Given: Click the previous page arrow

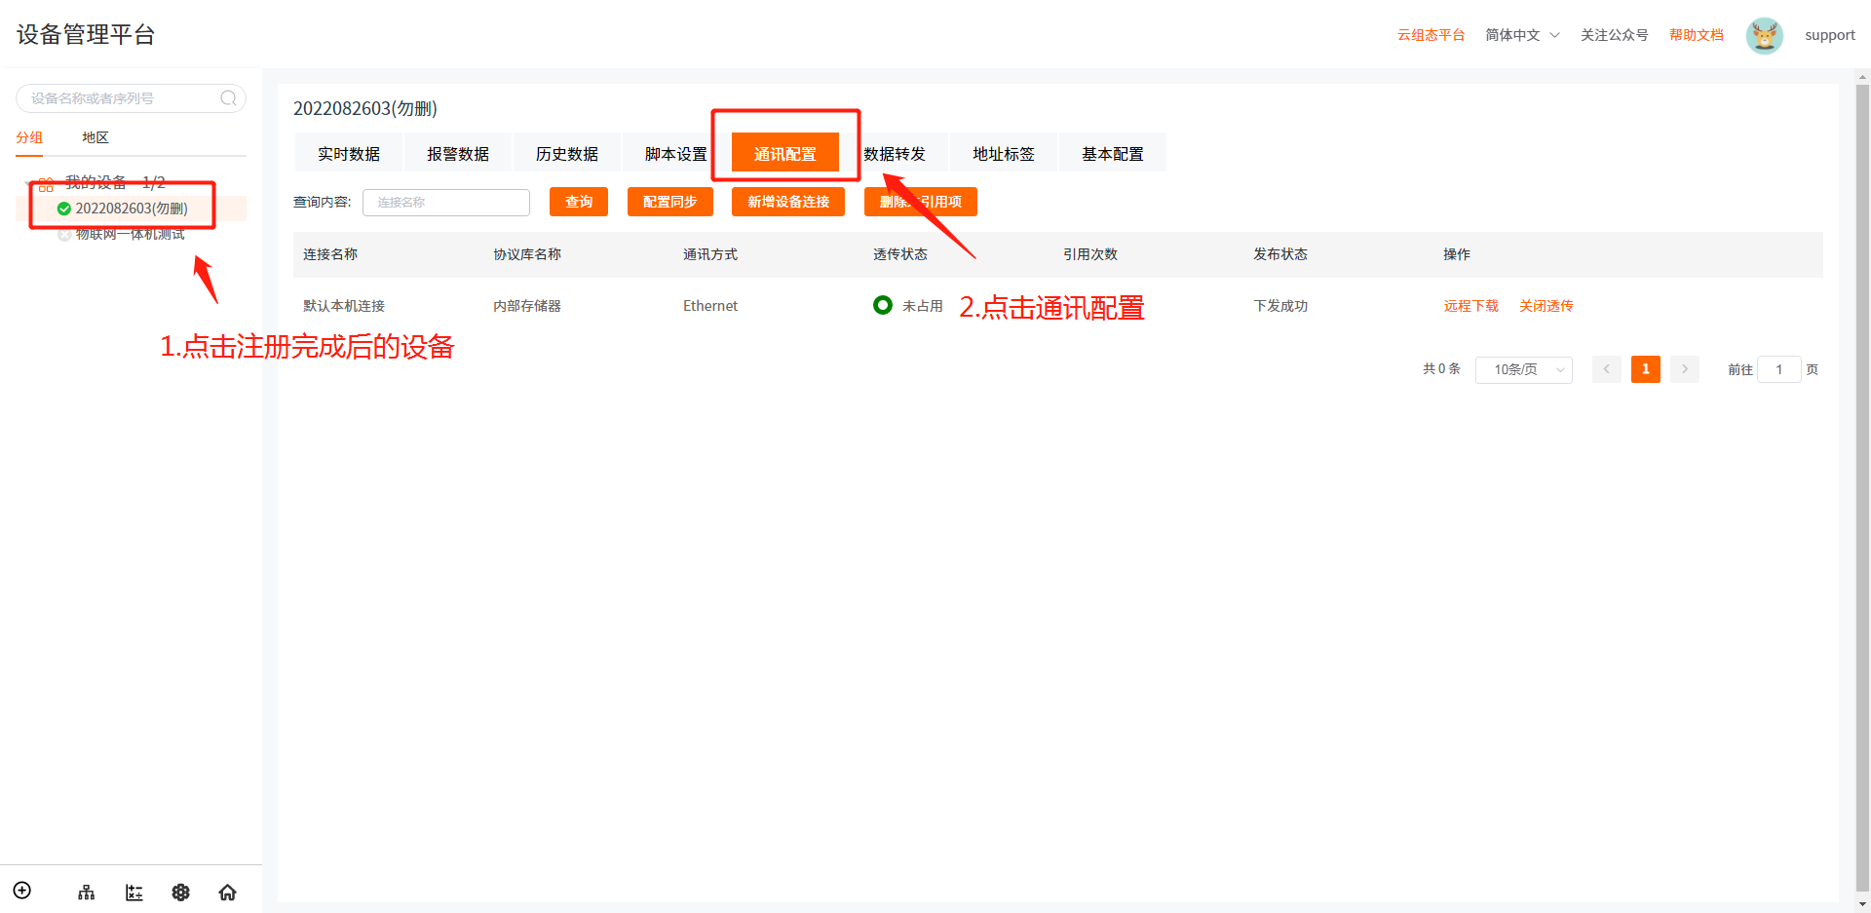Looking at the screenshot, I should pos(1607,369).
